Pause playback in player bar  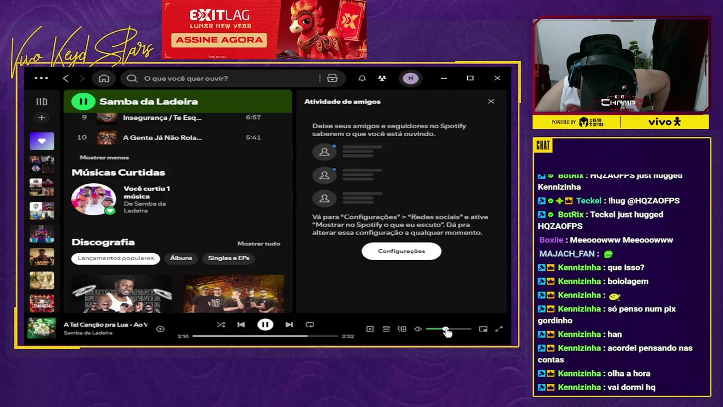(265, 325)
